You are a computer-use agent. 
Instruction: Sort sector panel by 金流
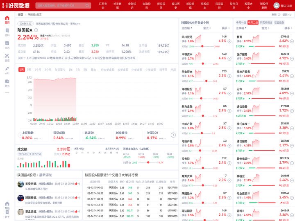click(265, 28)
